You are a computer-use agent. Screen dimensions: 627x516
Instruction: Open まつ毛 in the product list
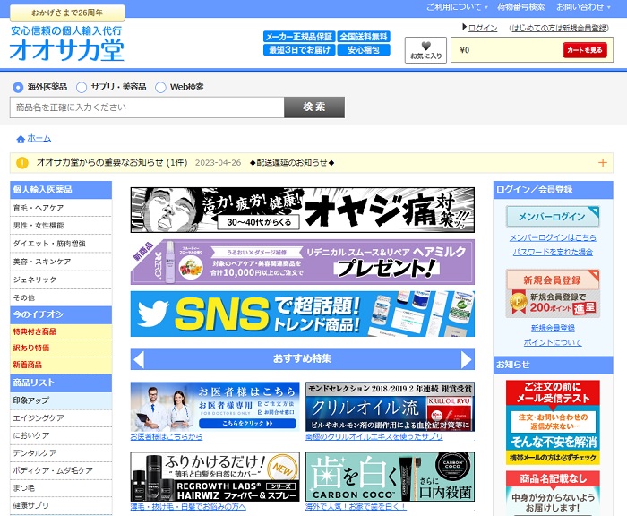click(x=61, y=488)
